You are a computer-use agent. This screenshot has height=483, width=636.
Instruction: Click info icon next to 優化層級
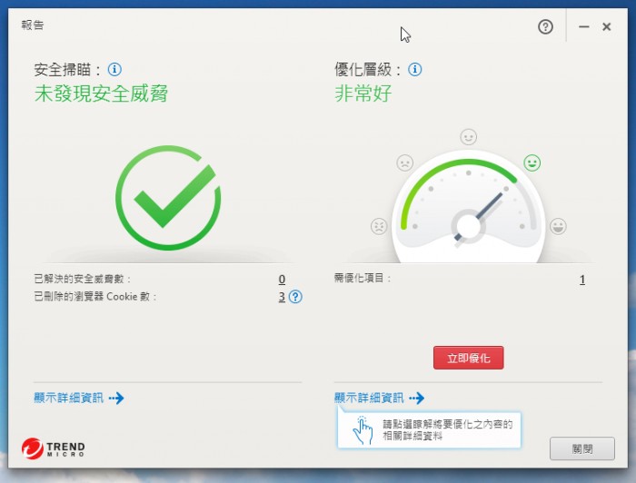point(414,69)
